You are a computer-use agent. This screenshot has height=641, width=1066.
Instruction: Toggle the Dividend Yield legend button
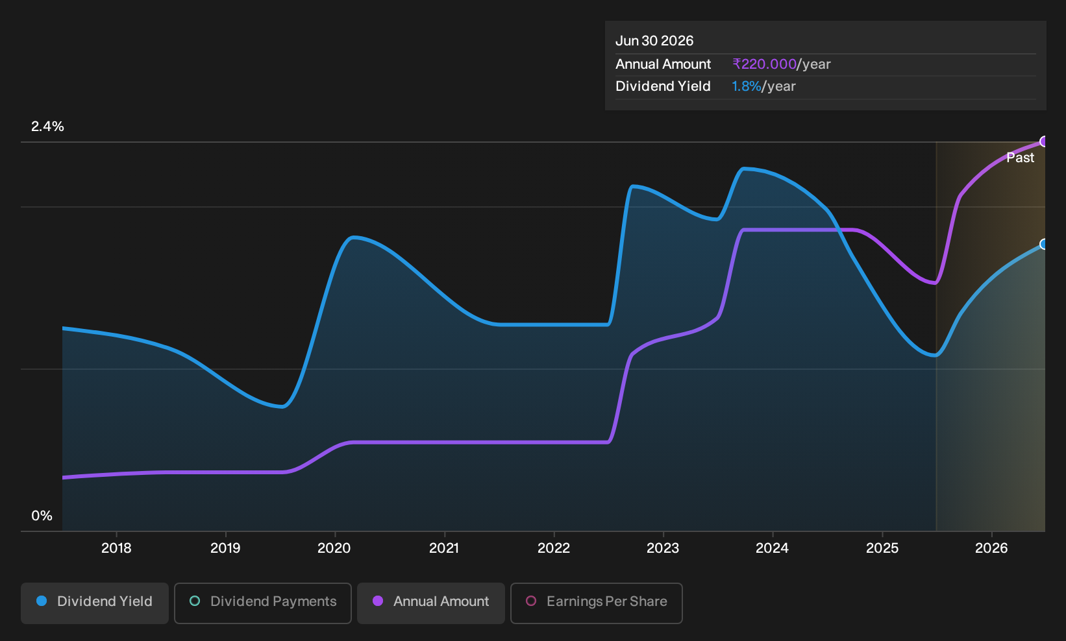(95, 603)
